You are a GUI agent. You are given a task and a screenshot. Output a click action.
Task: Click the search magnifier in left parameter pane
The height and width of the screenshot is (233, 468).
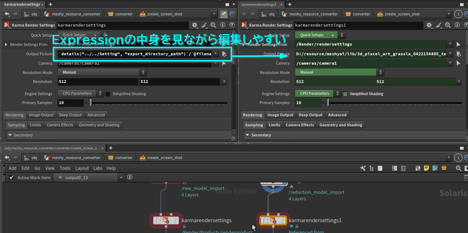tap(213, 25)
